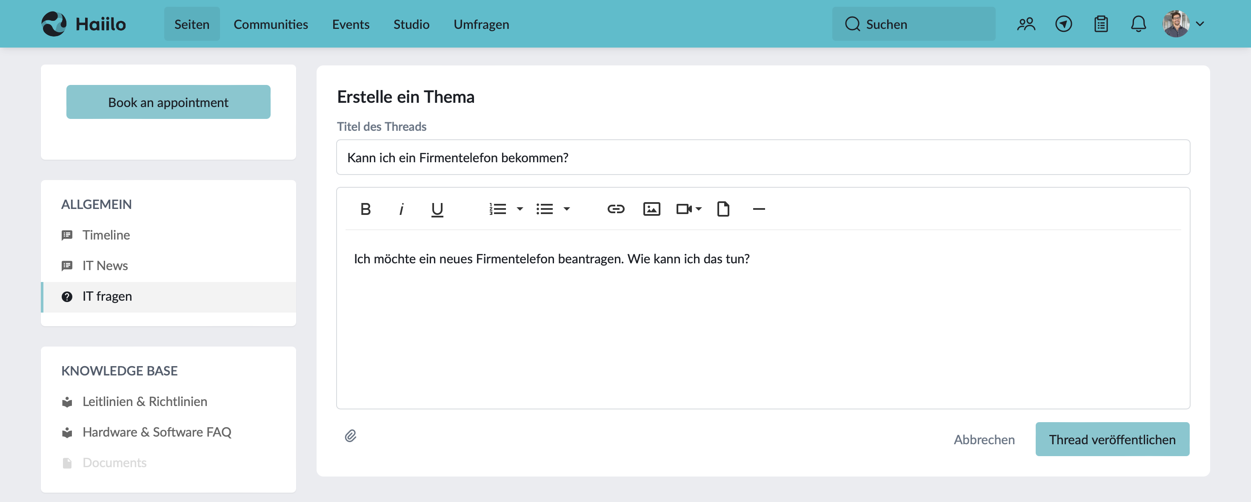Insert an image
Screen dimensions: 1251x502
[651, 209]
